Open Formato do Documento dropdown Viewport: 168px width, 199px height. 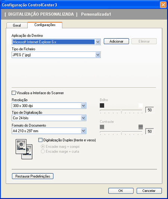tap(83, 131)
